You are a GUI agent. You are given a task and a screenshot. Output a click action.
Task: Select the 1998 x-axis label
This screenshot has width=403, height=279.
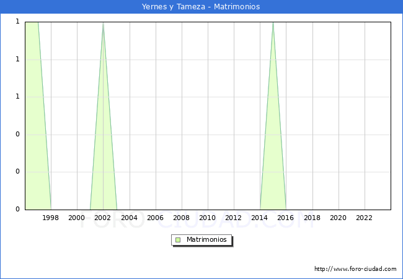(x=50, y=218)
